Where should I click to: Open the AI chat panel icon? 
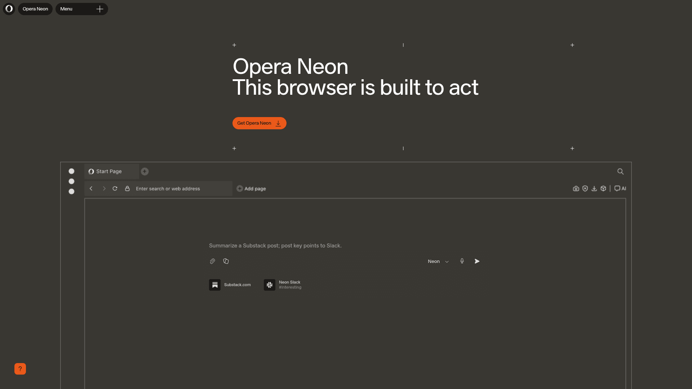coord(620,188)
